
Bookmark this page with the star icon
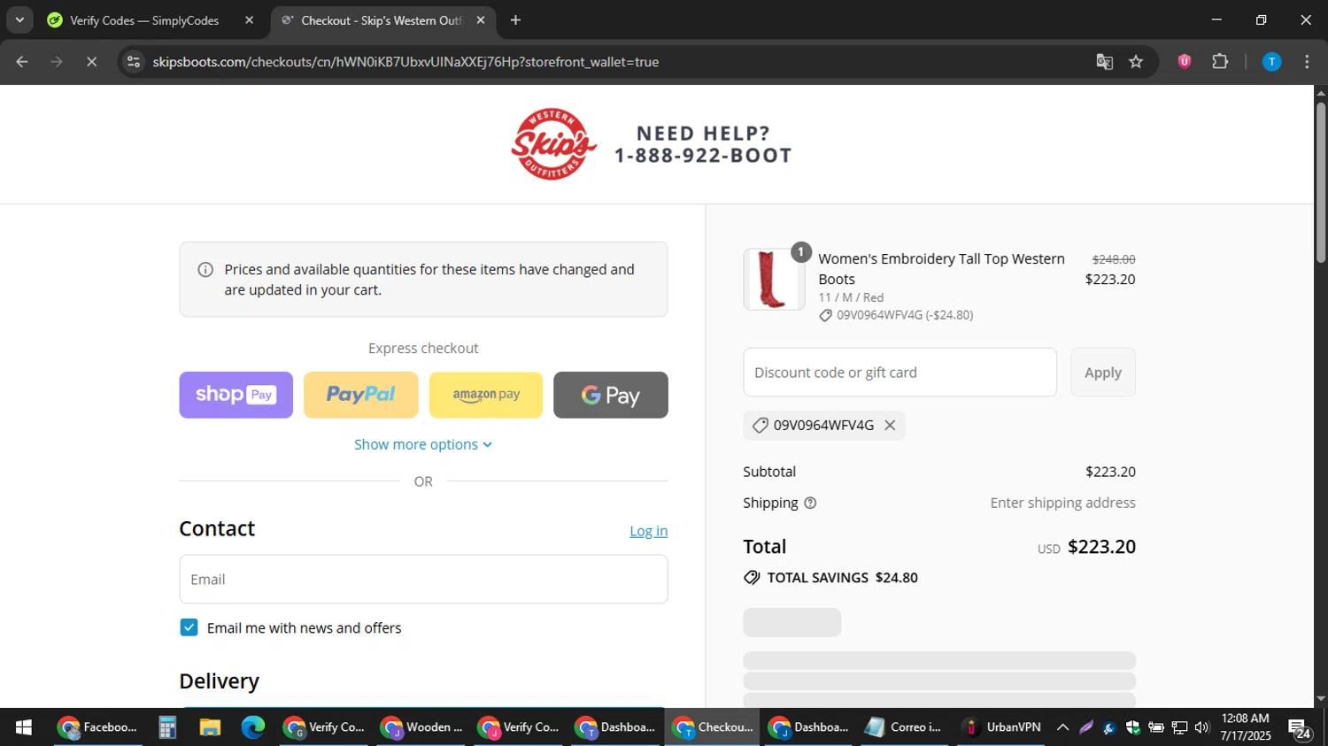(x=1136, y=62)
